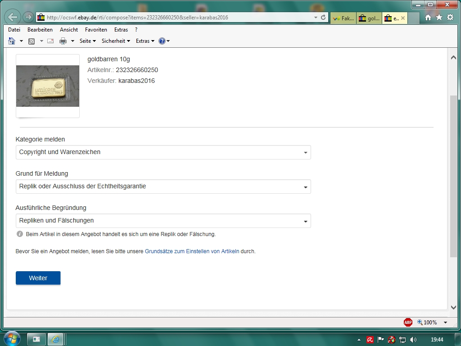Image resolution: width=461 pixels, height=346 pixels.
Task: Click the Avira antivirus tray icon
Action: pos(370,340)
